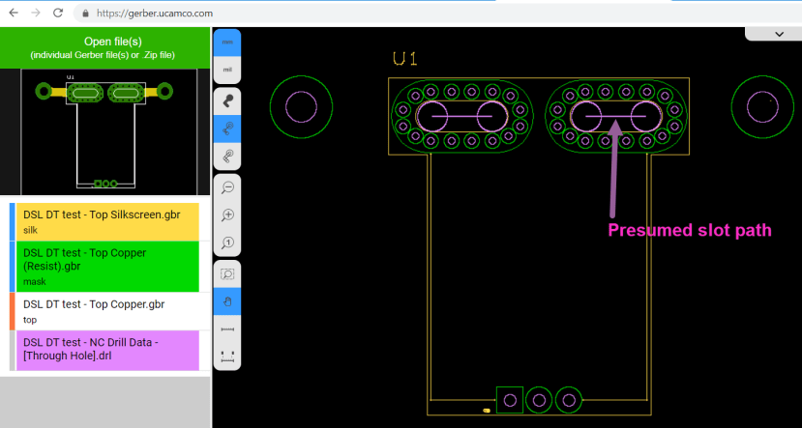The image size is (802, 428).
Task: Click the 'silk' type label
Action: tap(30, 230)
